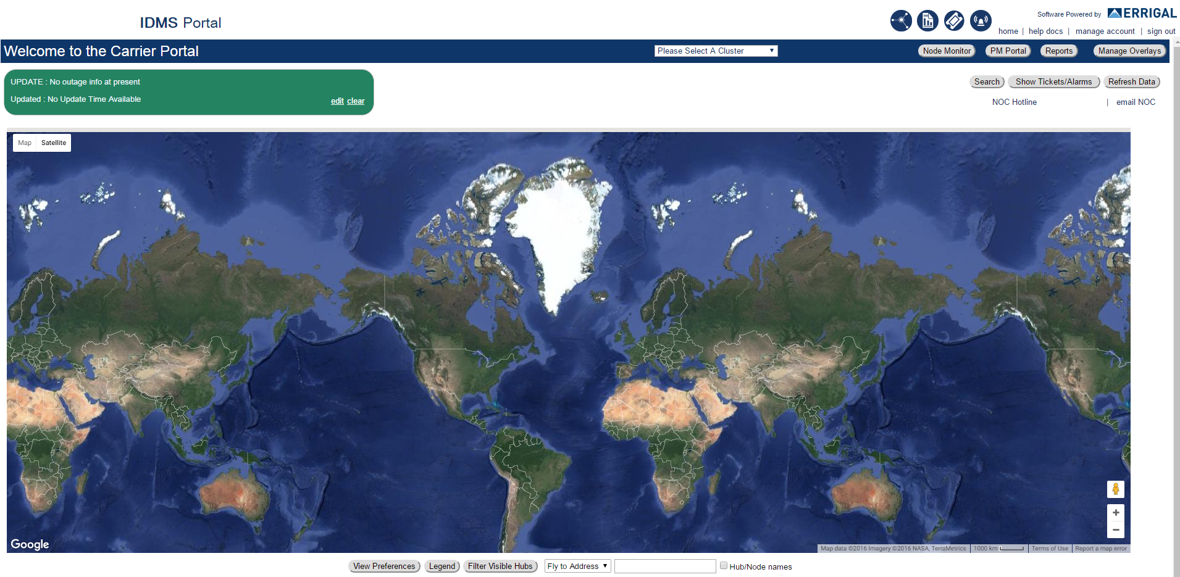
Task: Switch map to Satellite view
Action: point(54,143)
